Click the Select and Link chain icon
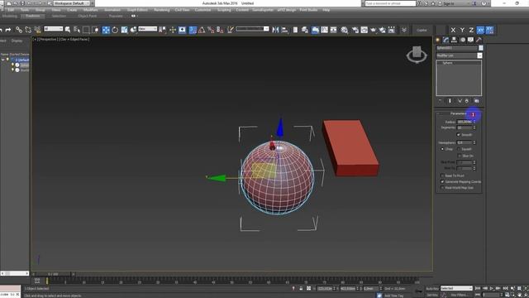The image size is (529, 298). [x=19, y=30]
